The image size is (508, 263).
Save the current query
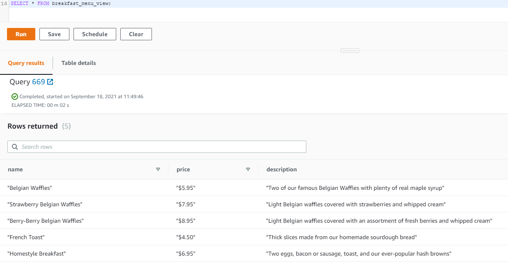tap(54, 34)
